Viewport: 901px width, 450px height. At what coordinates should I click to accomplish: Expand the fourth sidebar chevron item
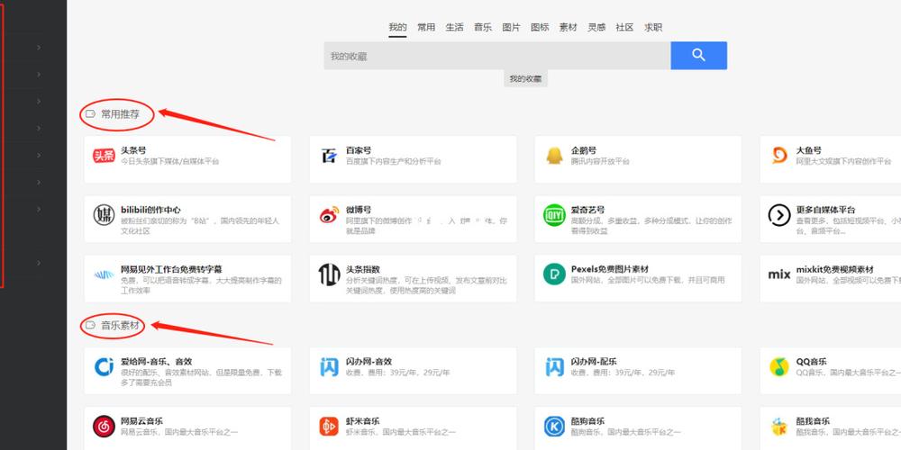click(39, 128)
